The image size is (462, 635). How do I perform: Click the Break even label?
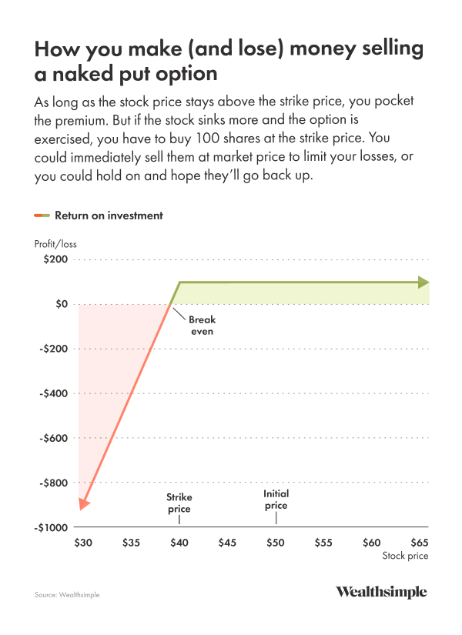(x=201, y=326)
